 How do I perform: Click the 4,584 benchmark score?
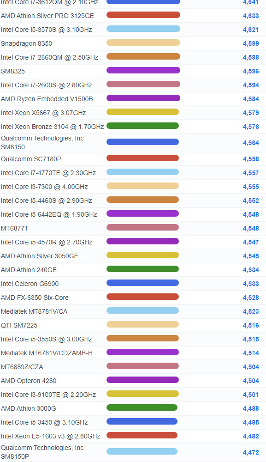[x=251, y=99]
